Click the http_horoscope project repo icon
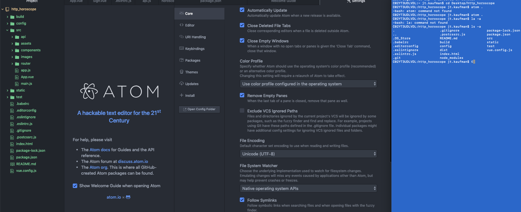This screenshot has height=212, width=521. pyautogui.click(x=7, y=9)
